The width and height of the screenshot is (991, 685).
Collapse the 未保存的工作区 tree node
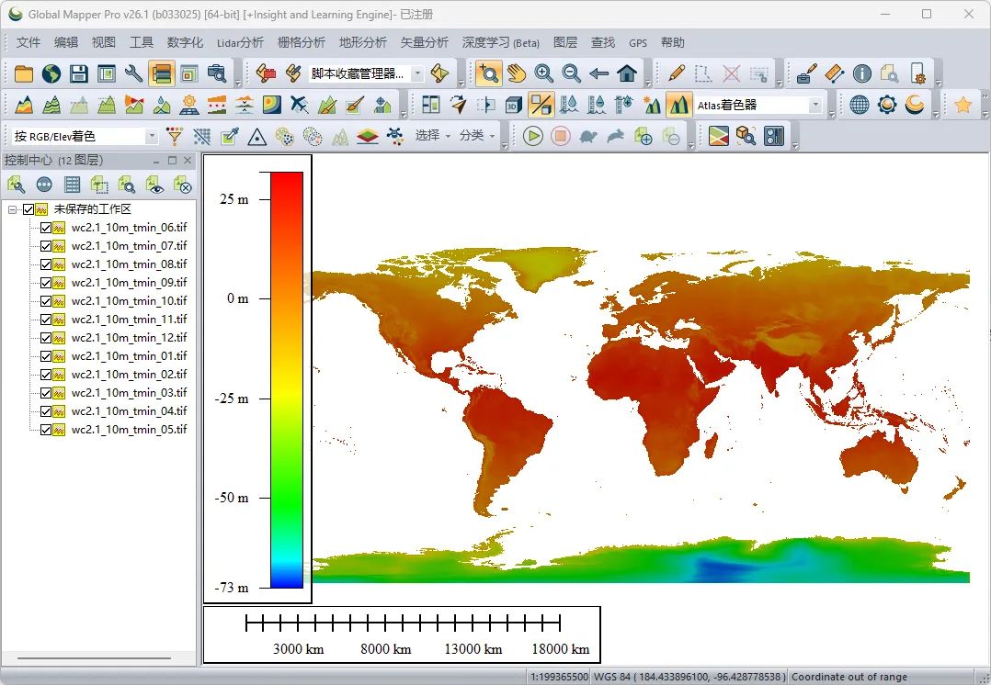12,209
